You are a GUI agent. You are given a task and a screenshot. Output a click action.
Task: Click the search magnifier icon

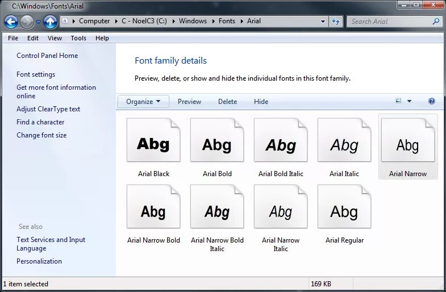pyautogui.click(x=436, y=21)
